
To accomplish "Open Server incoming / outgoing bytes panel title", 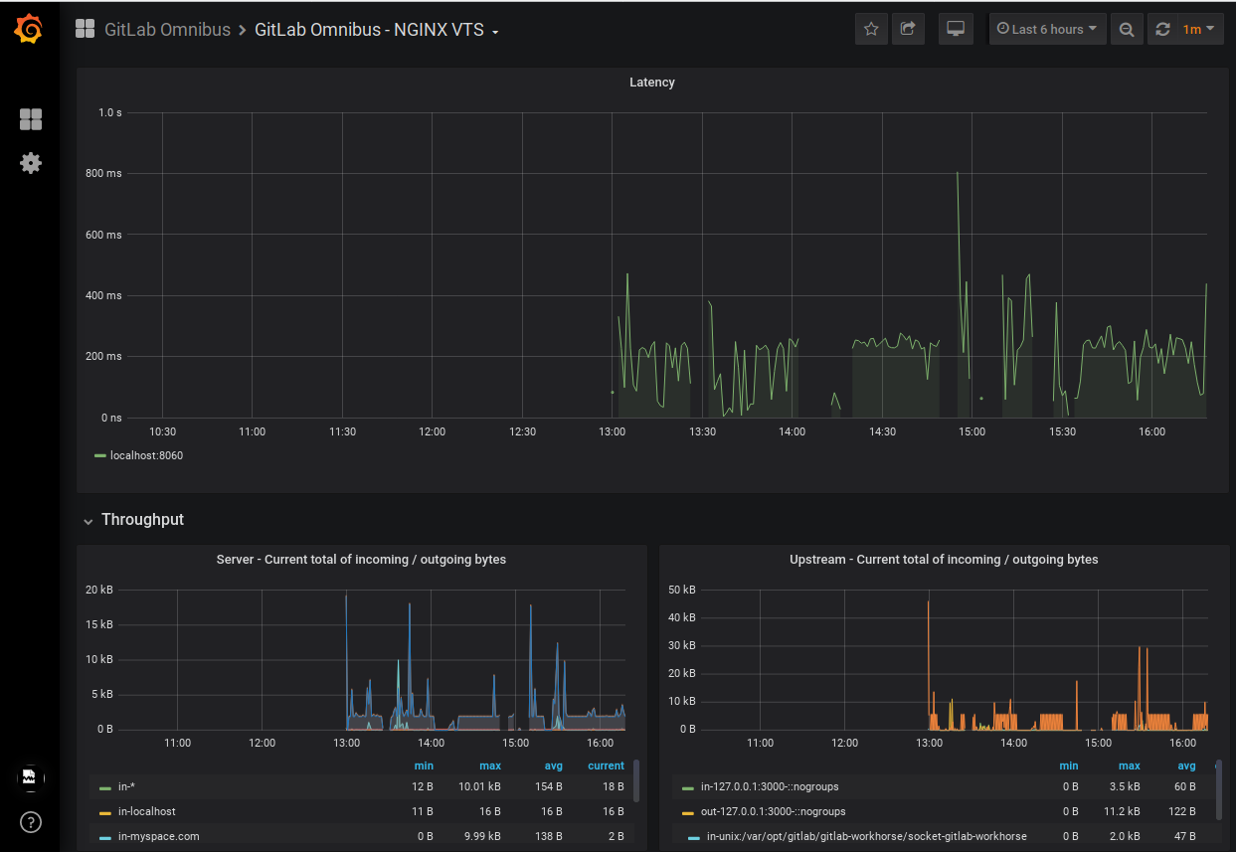I will 361,560.
